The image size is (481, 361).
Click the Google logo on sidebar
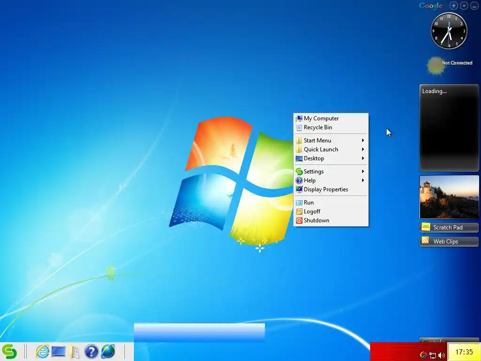click(x=431, y=6)
